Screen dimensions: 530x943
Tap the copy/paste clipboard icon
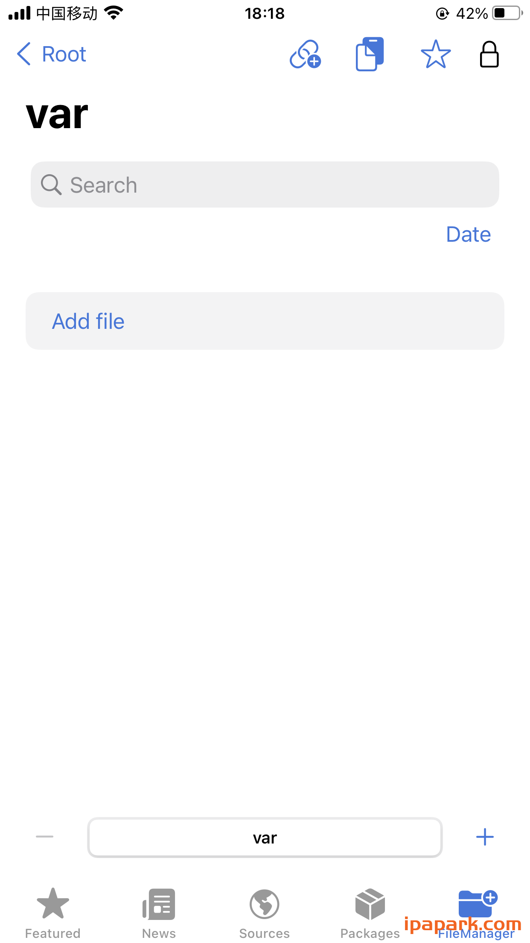370,54
